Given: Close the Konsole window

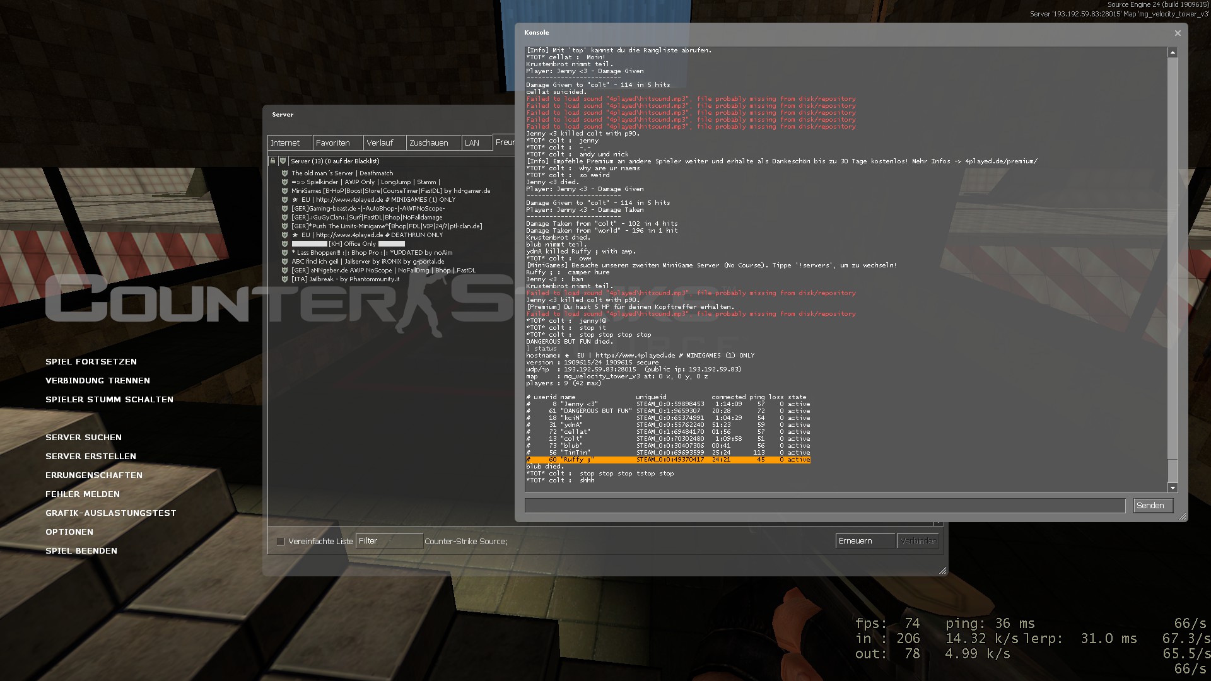Looking at the screenshot, I should pos(1177,33).
